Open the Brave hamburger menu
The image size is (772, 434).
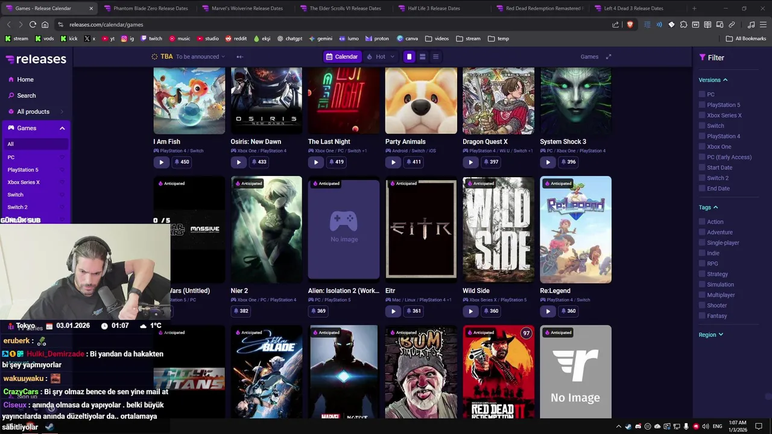pos(763,25)
